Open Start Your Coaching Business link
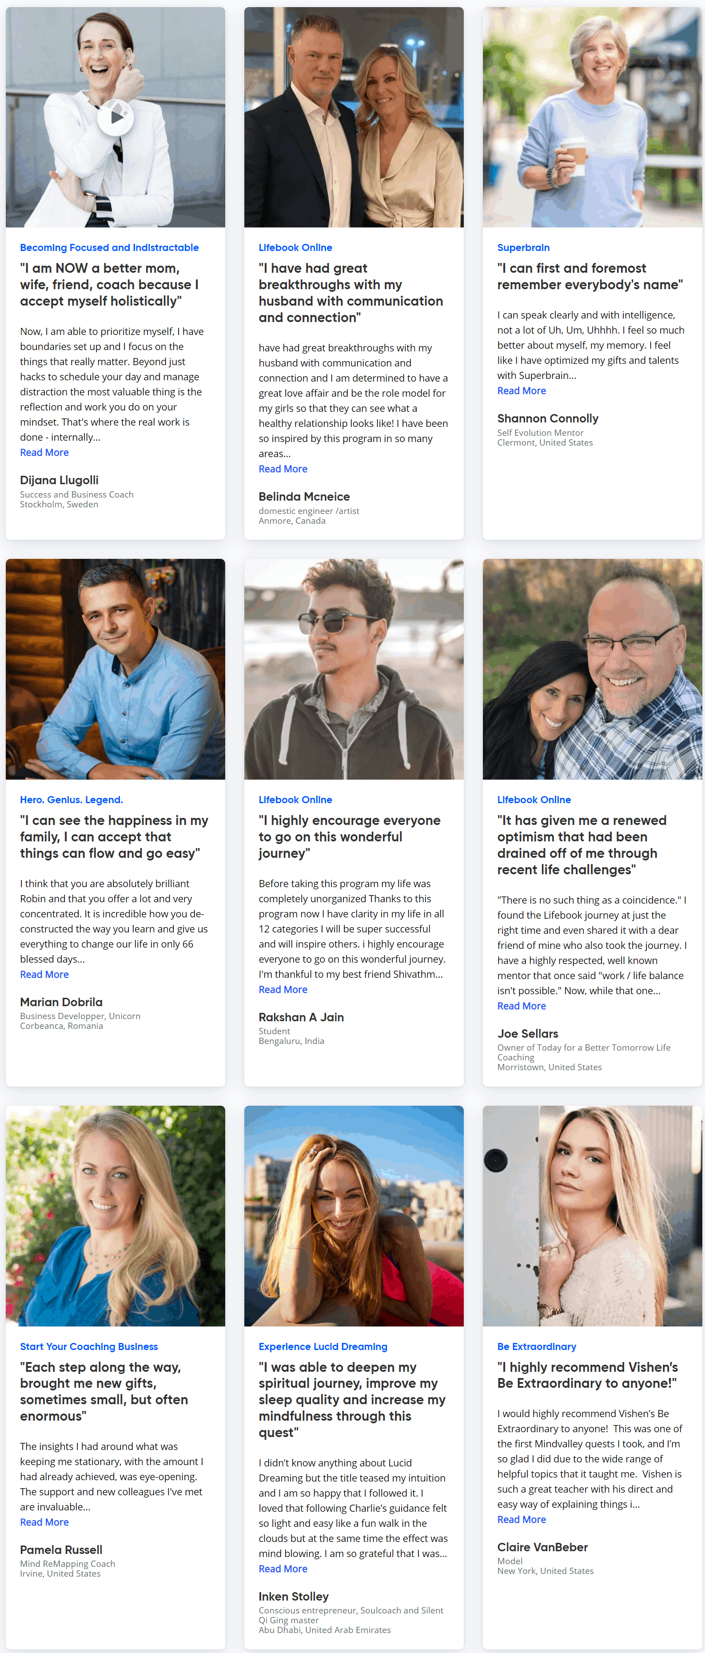Screen dimensions: 705x1653 point(88,1346)
